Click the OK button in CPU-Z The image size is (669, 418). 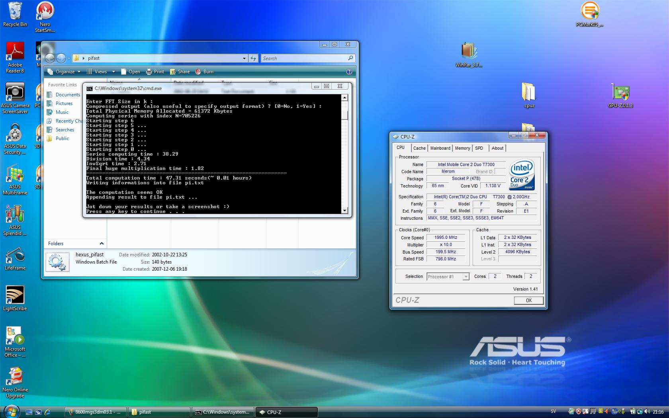pyautogui.click(x=528, y=301)
